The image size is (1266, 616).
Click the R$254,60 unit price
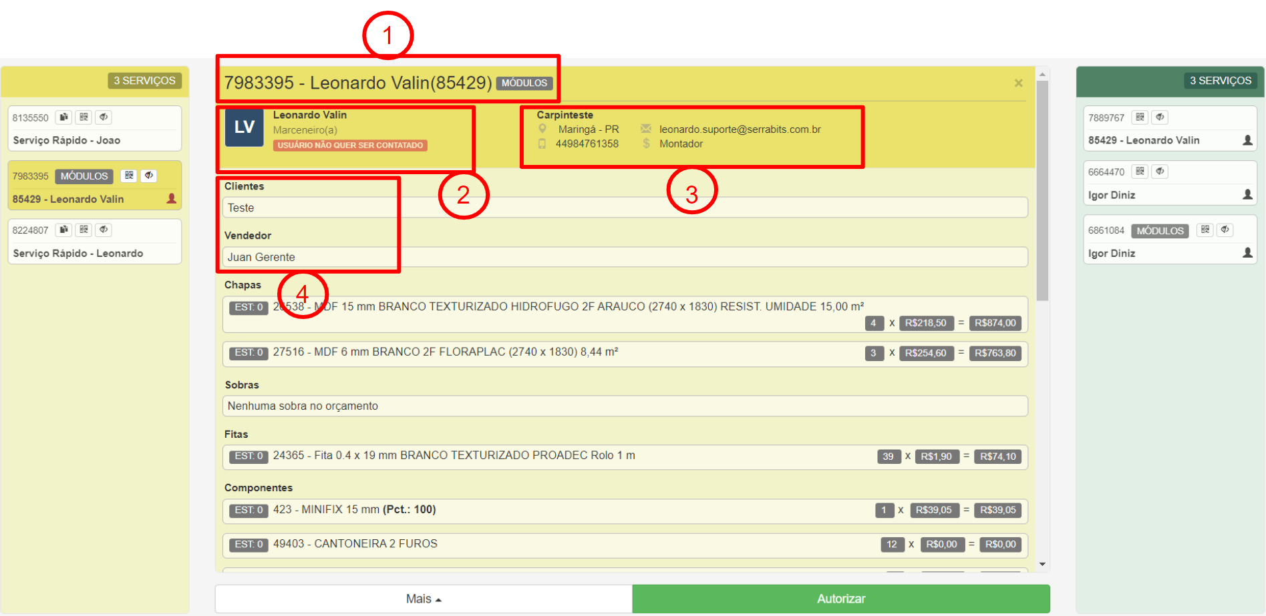[x=925, y=353]
